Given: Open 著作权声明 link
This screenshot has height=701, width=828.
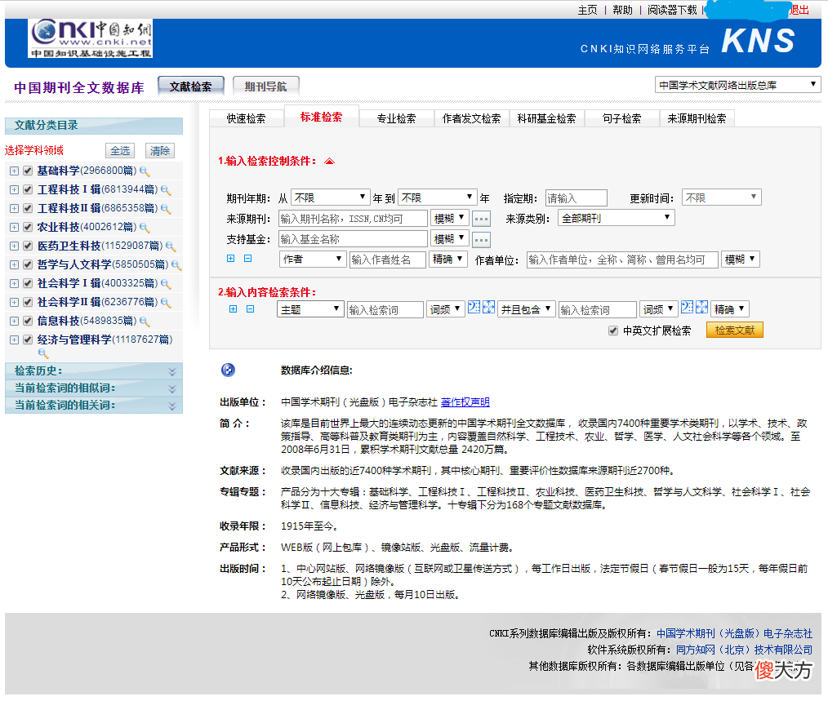Looking at the screenshot, I should [x=465, y=402].
